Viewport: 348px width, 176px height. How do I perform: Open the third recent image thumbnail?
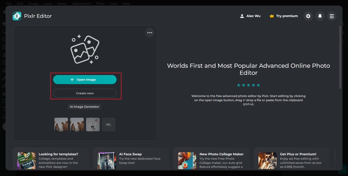pyautogui.click(x=93, y=125)
